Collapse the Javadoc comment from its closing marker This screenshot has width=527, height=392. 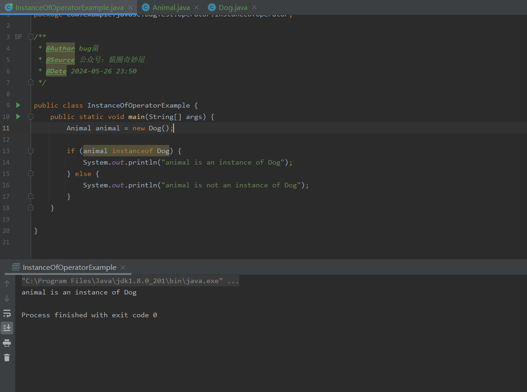point(31,82)
